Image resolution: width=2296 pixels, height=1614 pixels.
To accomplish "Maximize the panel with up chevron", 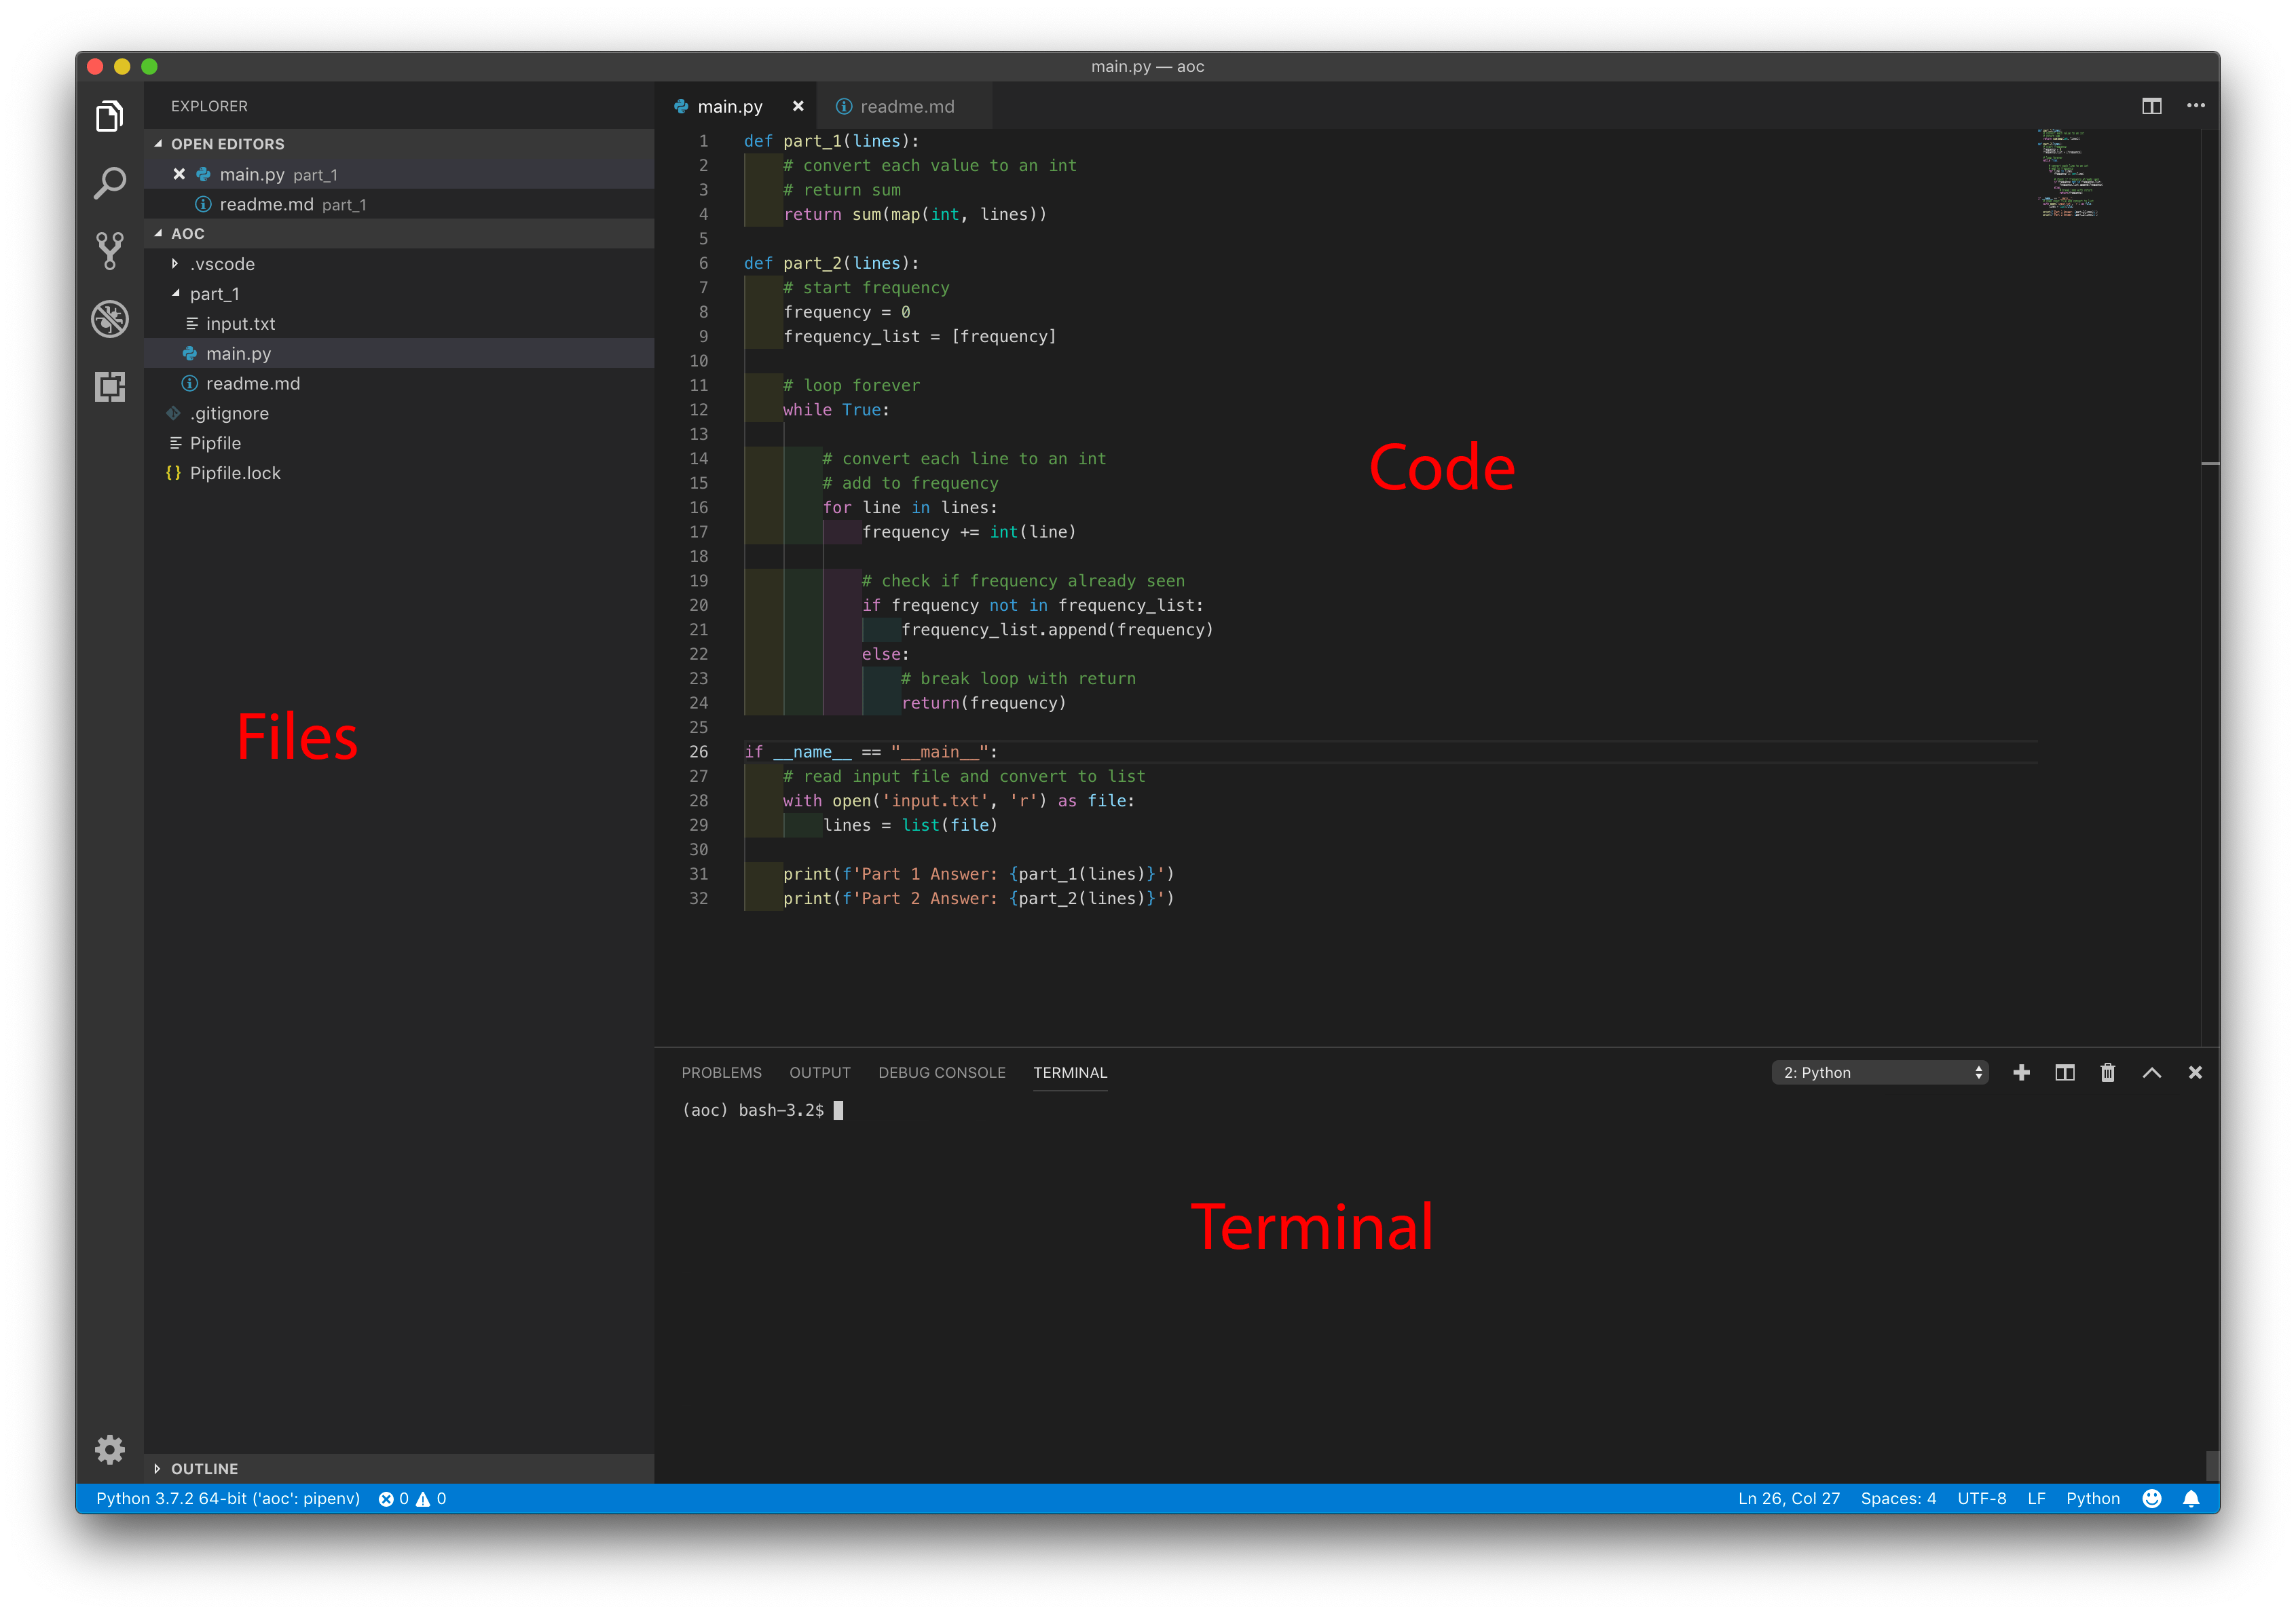I will (x=2151, y=1072).
